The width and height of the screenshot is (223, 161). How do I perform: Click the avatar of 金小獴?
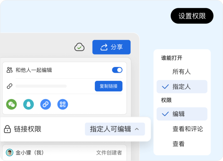10,152
